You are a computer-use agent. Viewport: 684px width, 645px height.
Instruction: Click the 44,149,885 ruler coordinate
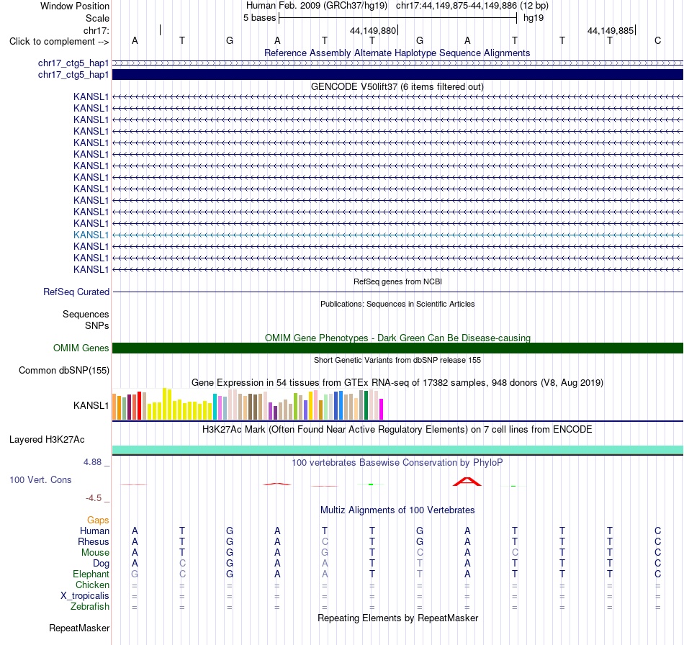coord(611,30)
